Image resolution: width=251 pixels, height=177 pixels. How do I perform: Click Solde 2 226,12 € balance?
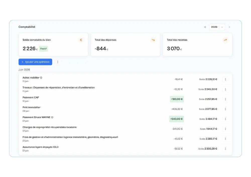[208, 79]
